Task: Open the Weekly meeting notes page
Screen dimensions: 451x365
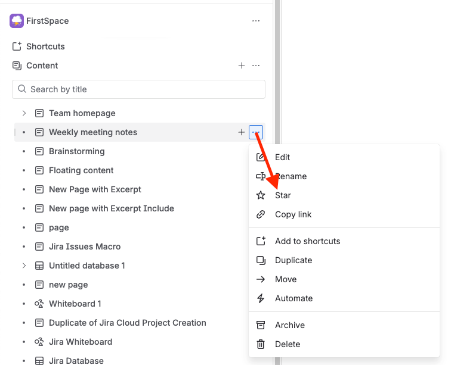Action: (93, 132)
